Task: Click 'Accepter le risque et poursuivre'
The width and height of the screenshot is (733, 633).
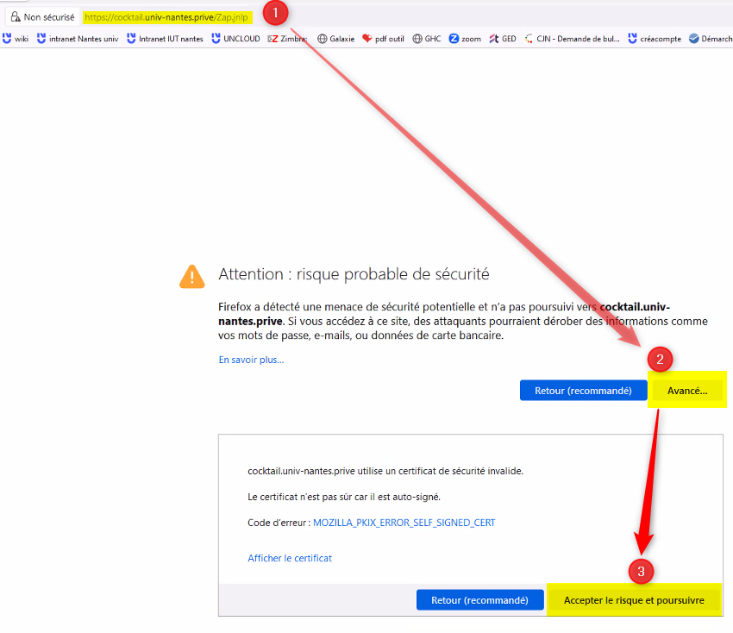Action: point(634,599)
